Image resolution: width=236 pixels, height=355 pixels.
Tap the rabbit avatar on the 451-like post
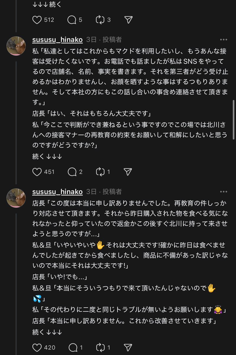pos(16,46)
